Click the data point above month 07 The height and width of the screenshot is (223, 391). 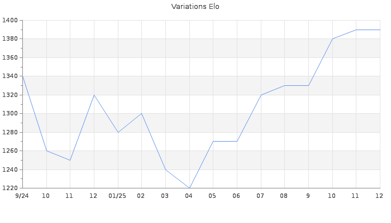(261, 95)
